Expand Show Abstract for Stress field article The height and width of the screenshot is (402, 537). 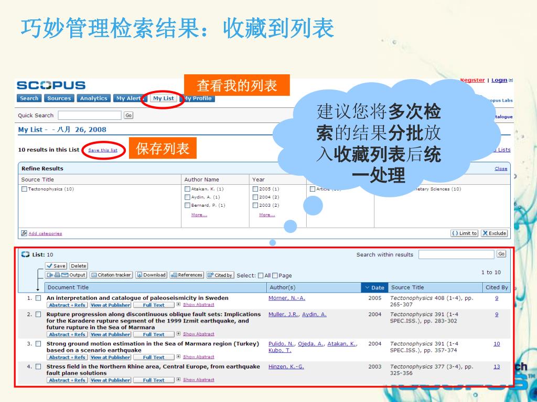(198, 380)
